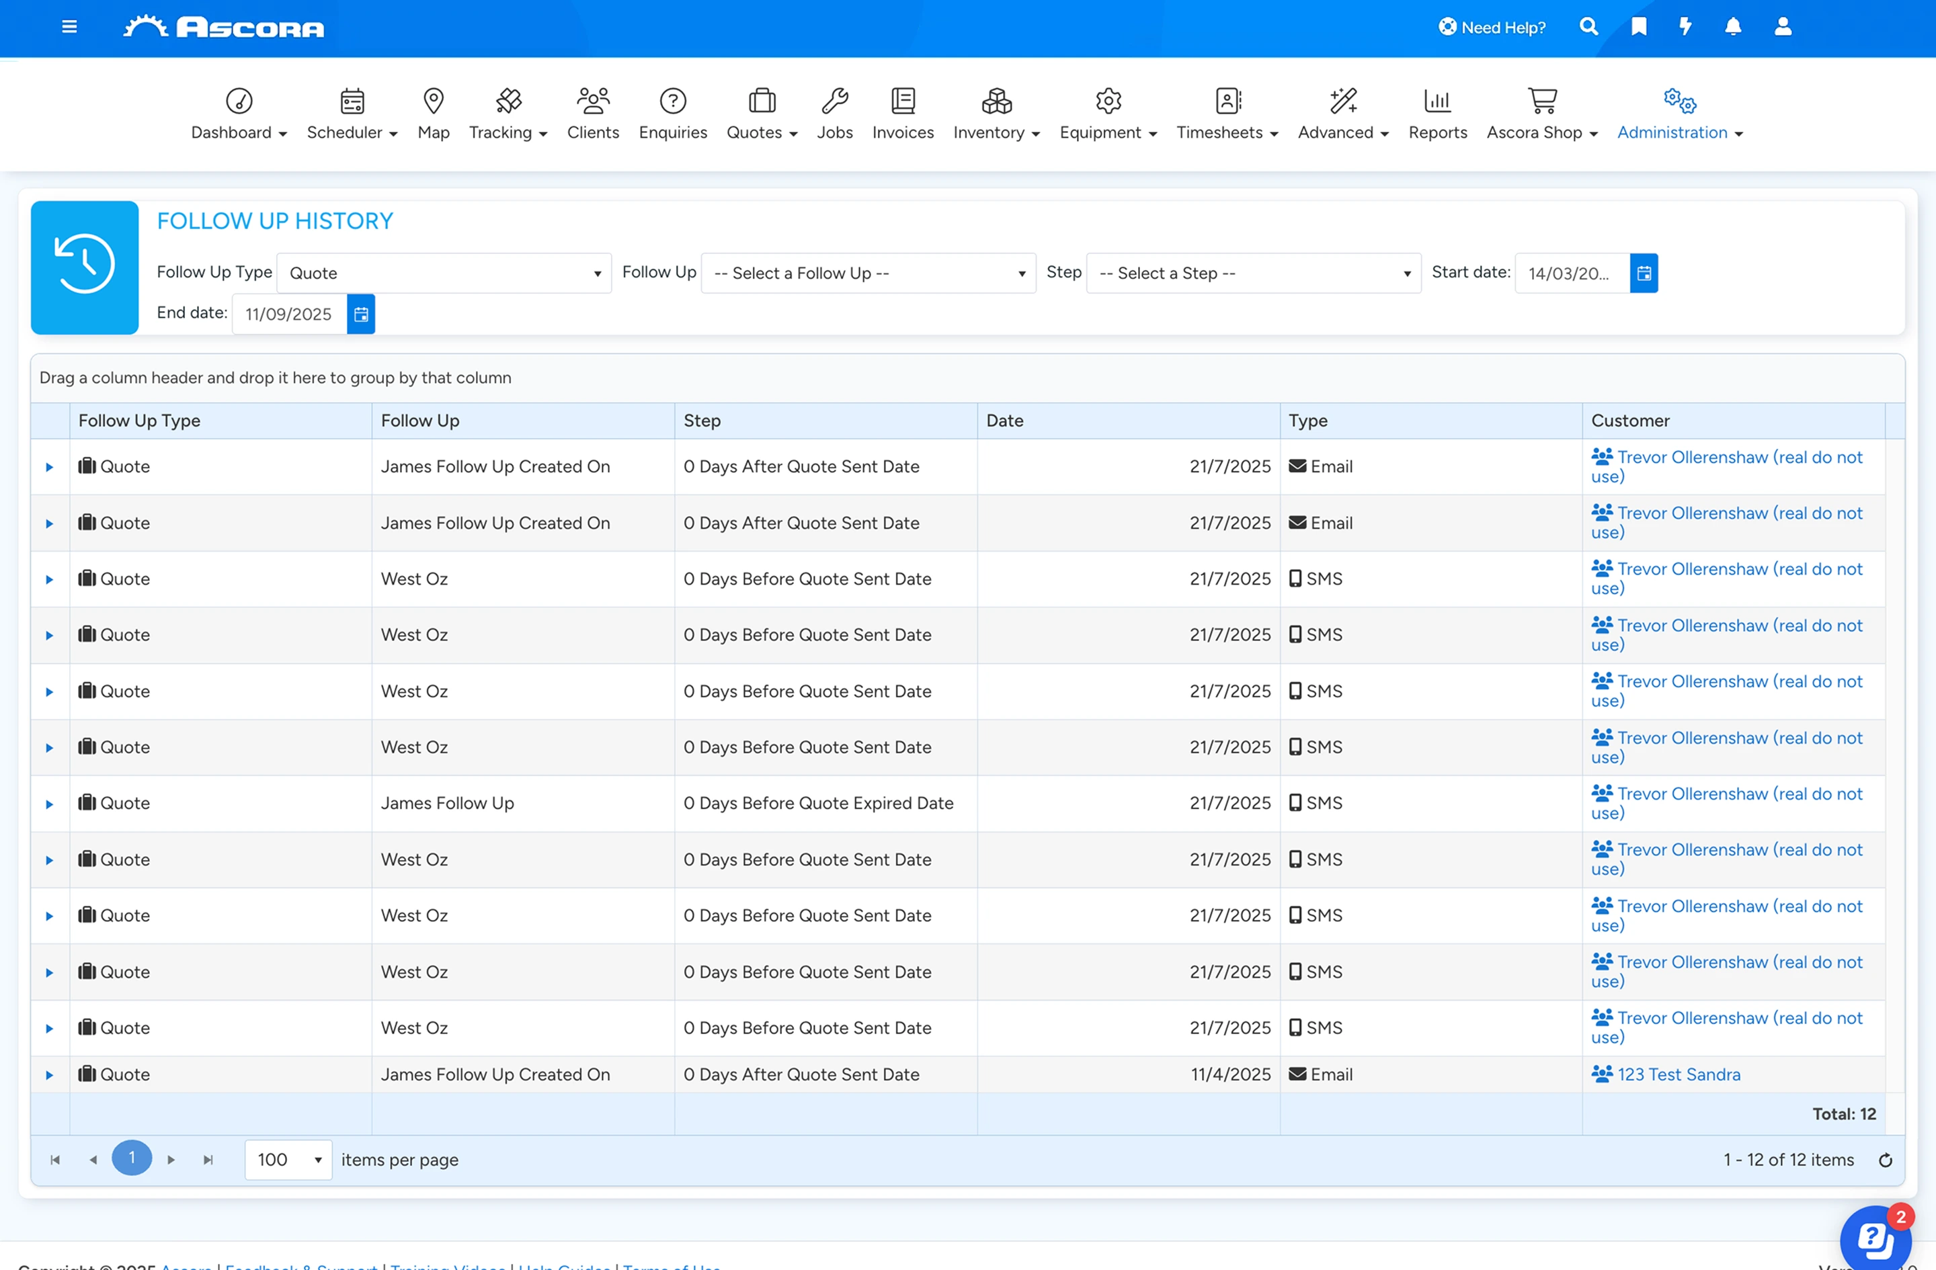The height and width of the screenshot is (1270, 1936).
Task: Click the lightning bolt quick actions icon
Action: (x=1685, y=27)
